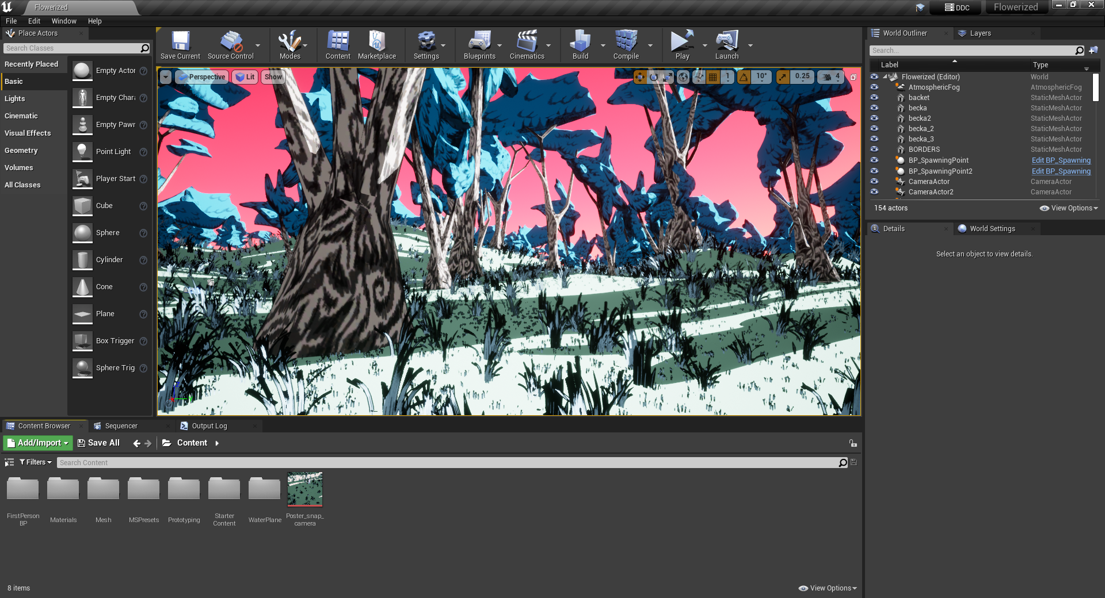The image size is (1105, 598).
Task: Open Source Control from the toolbar
Action: 230,45
